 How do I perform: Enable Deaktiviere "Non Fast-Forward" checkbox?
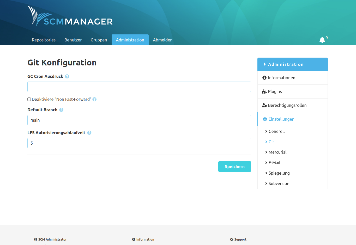[29, 99]
